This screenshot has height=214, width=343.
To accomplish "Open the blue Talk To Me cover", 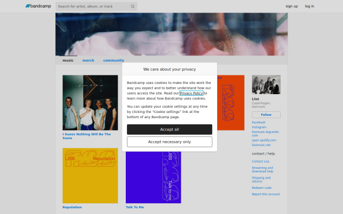I will point(153,177).
